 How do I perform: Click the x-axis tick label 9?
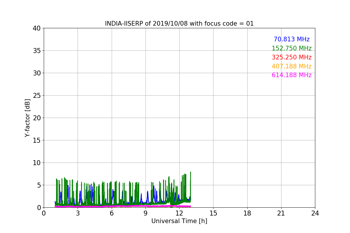[146, 213]
